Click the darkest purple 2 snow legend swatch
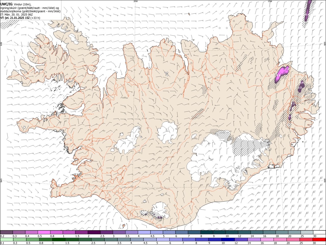The image size is (326, 245). tap(94, 232)
